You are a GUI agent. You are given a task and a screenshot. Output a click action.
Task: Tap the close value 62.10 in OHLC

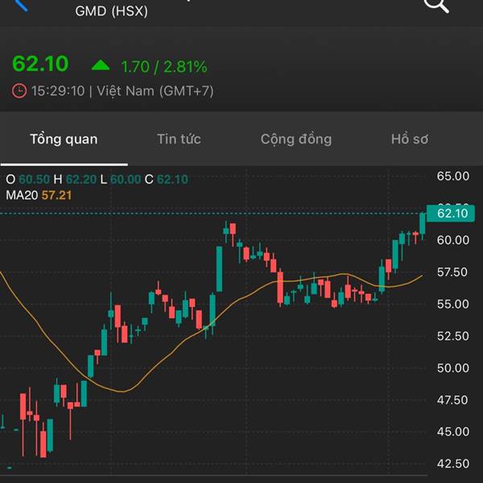(x=172, y=180)
